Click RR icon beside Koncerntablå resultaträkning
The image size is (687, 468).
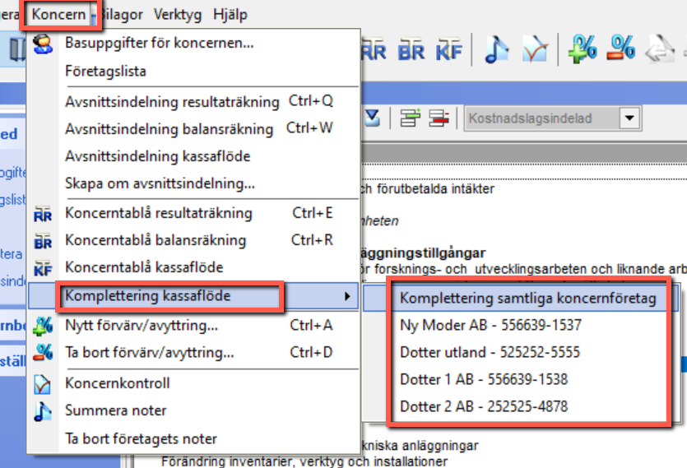tap(43, 215)
